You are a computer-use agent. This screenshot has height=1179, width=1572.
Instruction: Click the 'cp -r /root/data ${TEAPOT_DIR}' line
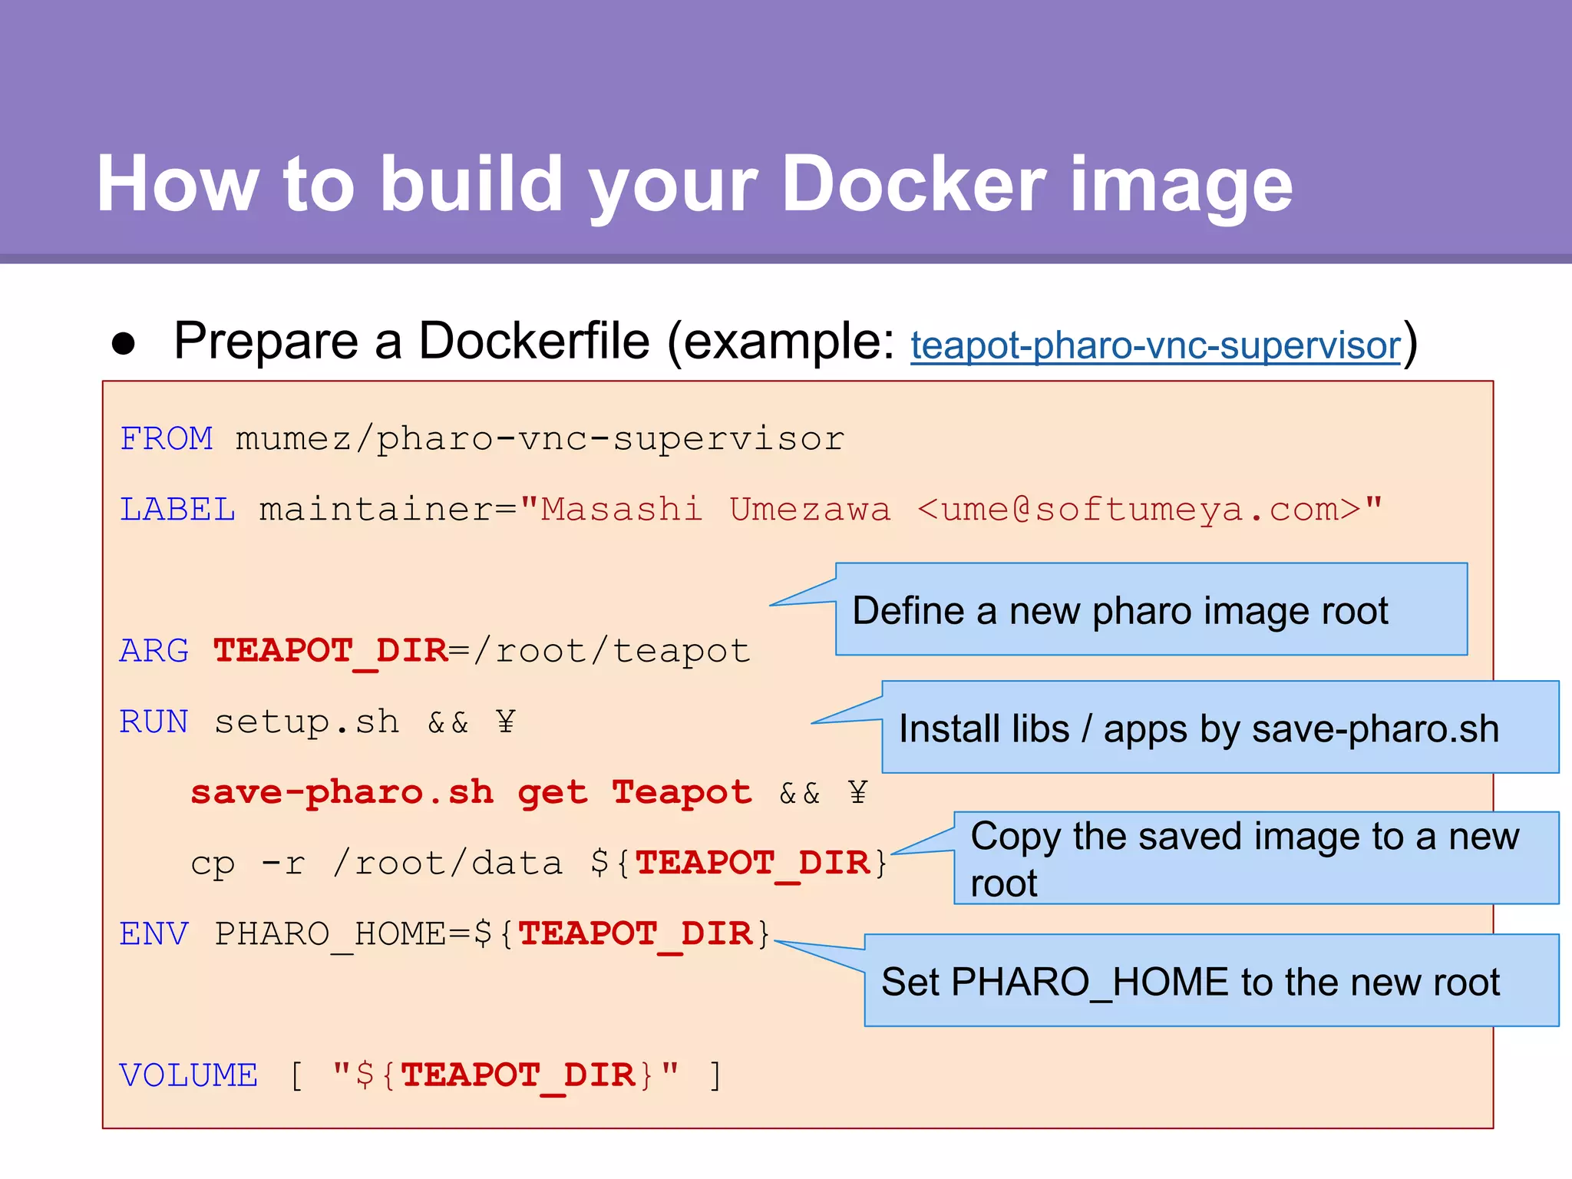tap(540, 864)
